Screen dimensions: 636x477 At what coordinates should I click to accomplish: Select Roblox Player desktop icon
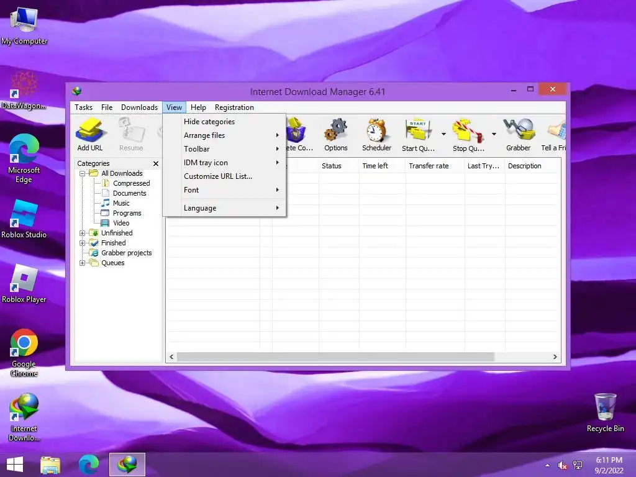click(24, 283)
